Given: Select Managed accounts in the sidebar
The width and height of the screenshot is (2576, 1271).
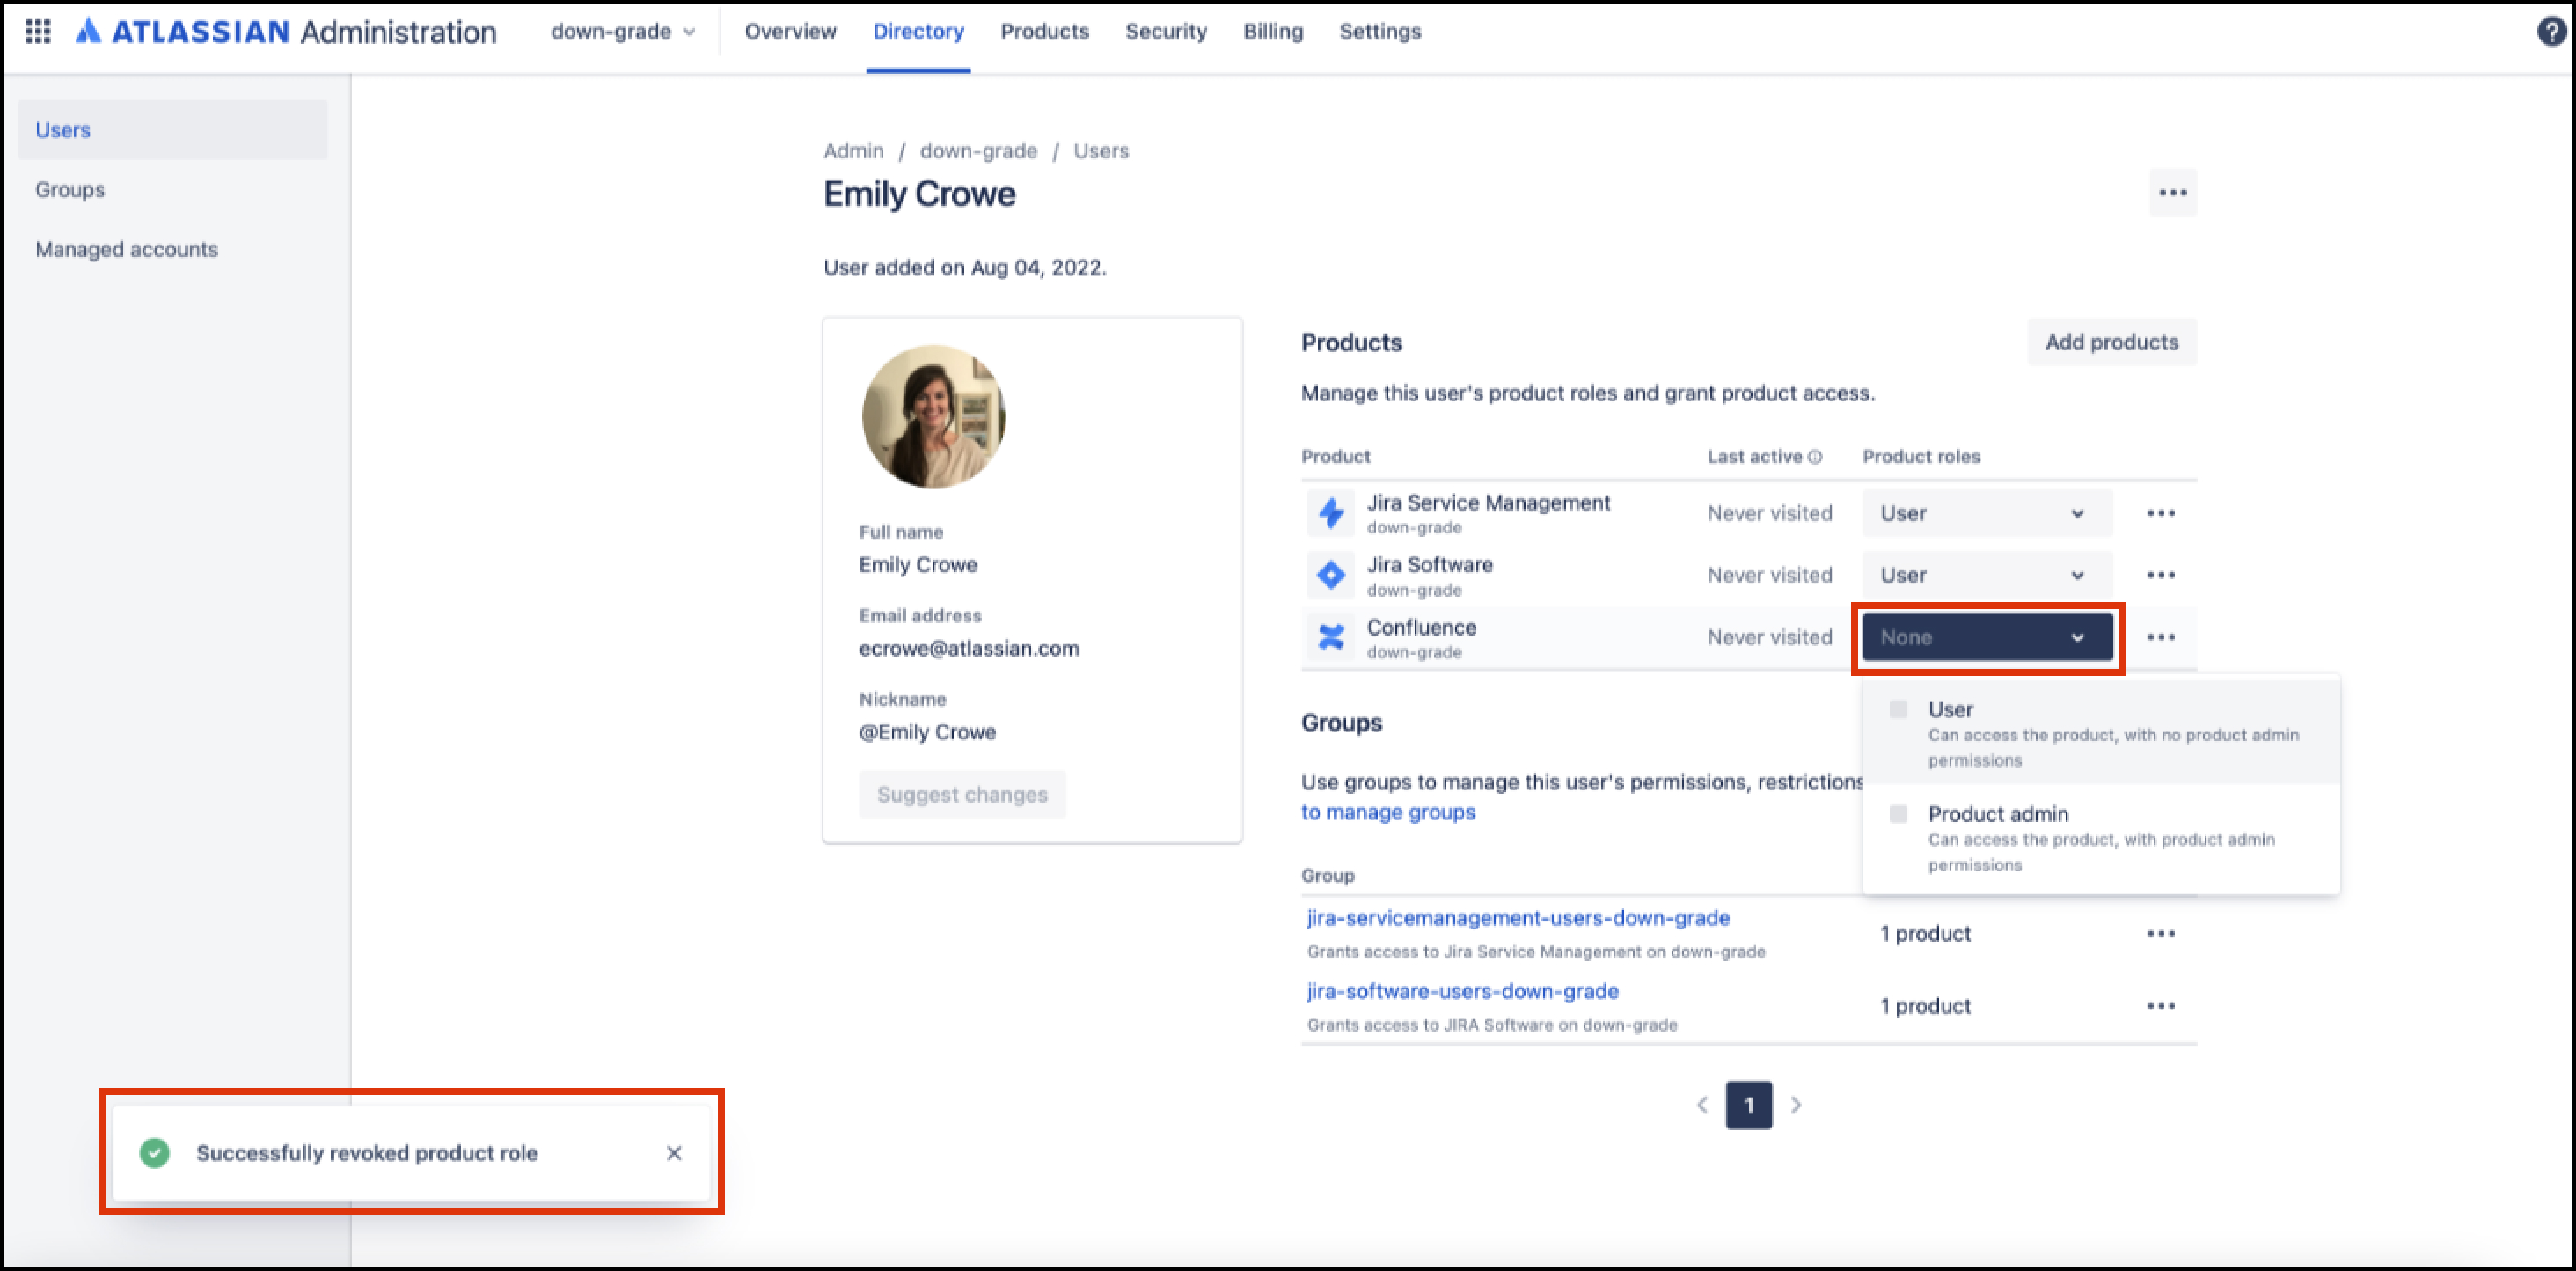Looking at the screenshot, I should click(172, 250).
